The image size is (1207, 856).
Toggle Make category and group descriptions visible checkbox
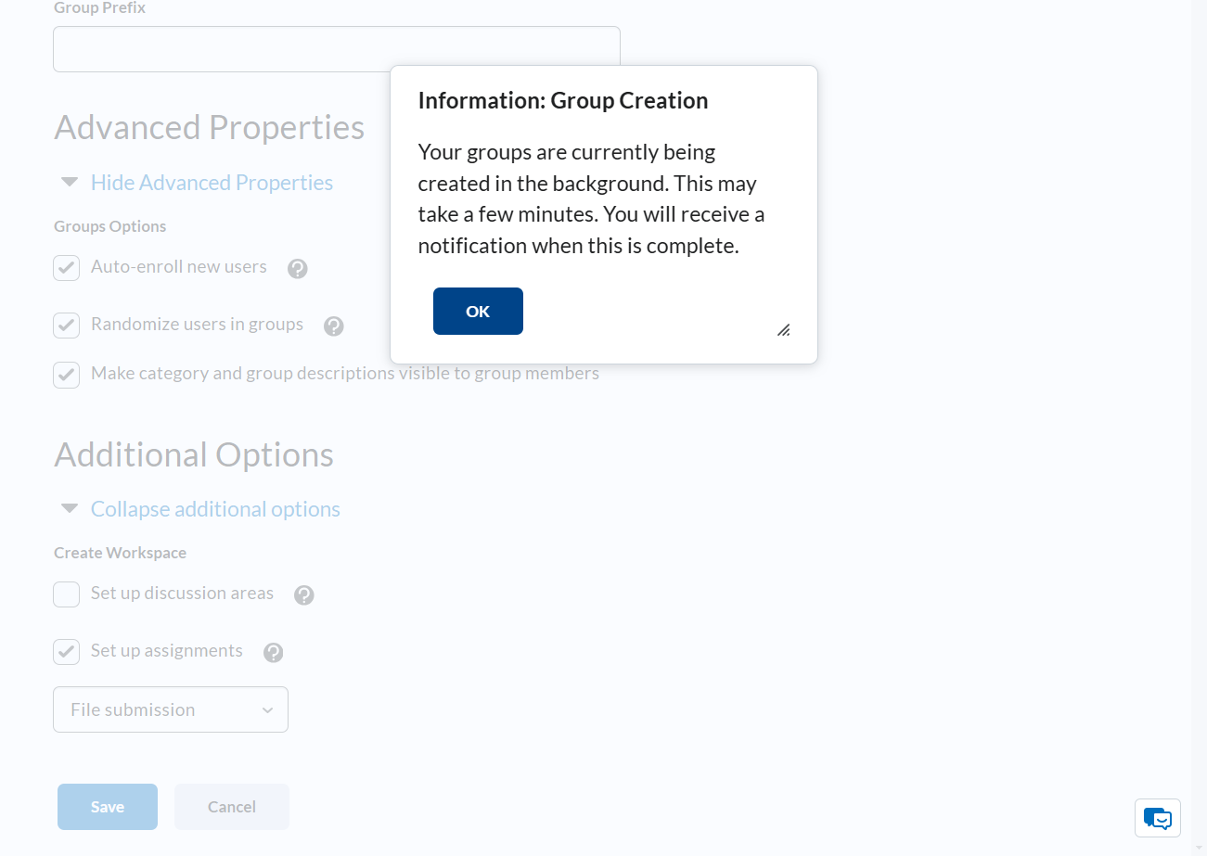pos(66,375)
